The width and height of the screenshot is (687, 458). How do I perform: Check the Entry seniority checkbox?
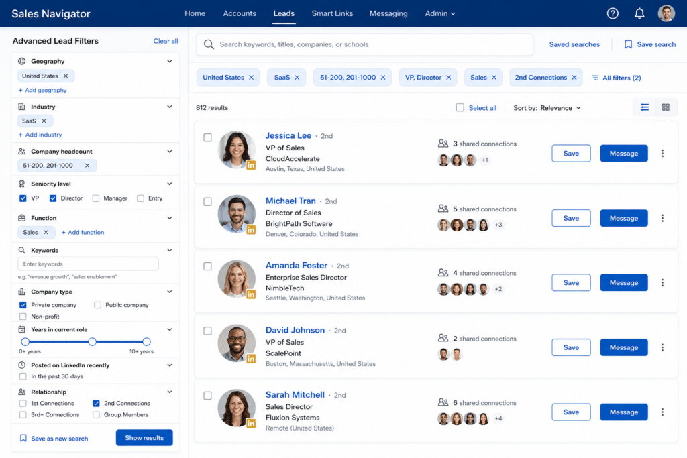[x=141, y=198]
